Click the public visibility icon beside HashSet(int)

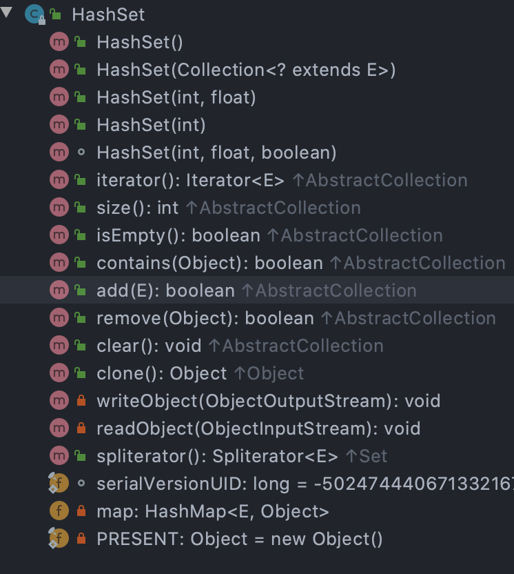click(x=81, y=125)
